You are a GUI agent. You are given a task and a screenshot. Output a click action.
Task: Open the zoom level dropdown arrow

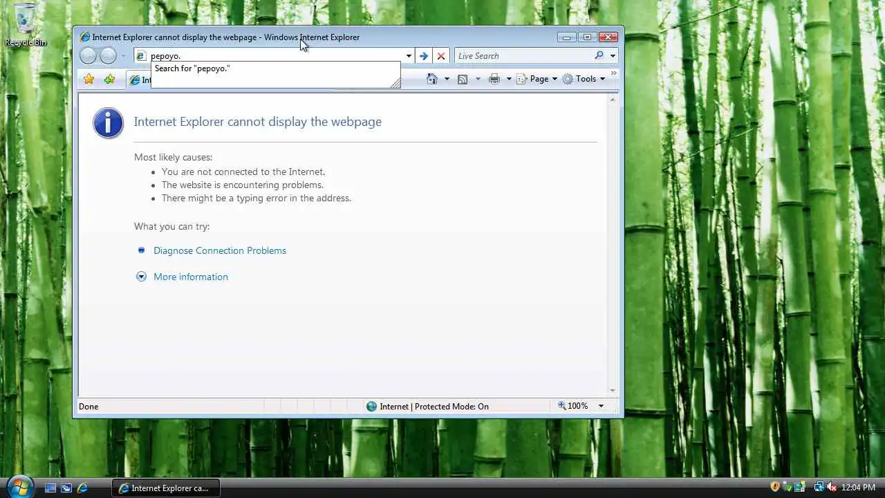[x=601, y=406]
